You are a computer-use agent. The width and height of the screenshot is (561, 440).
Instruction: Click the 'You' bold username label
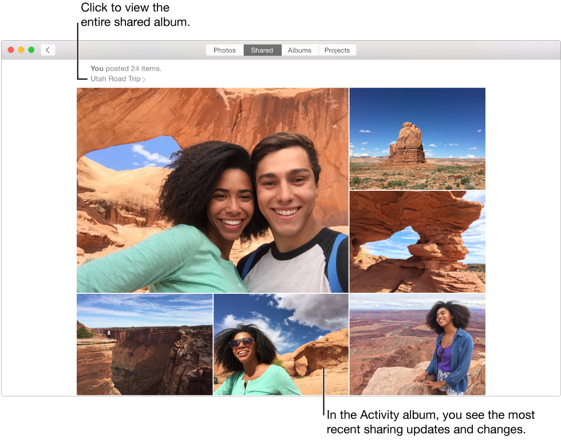[x=97, y=68]
